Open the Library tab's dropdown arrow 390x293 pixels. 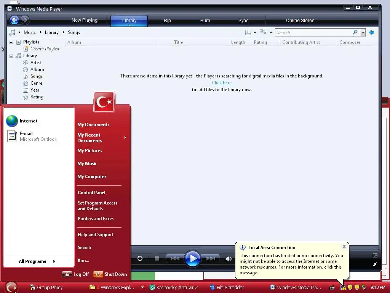click(x=129, y=25)
